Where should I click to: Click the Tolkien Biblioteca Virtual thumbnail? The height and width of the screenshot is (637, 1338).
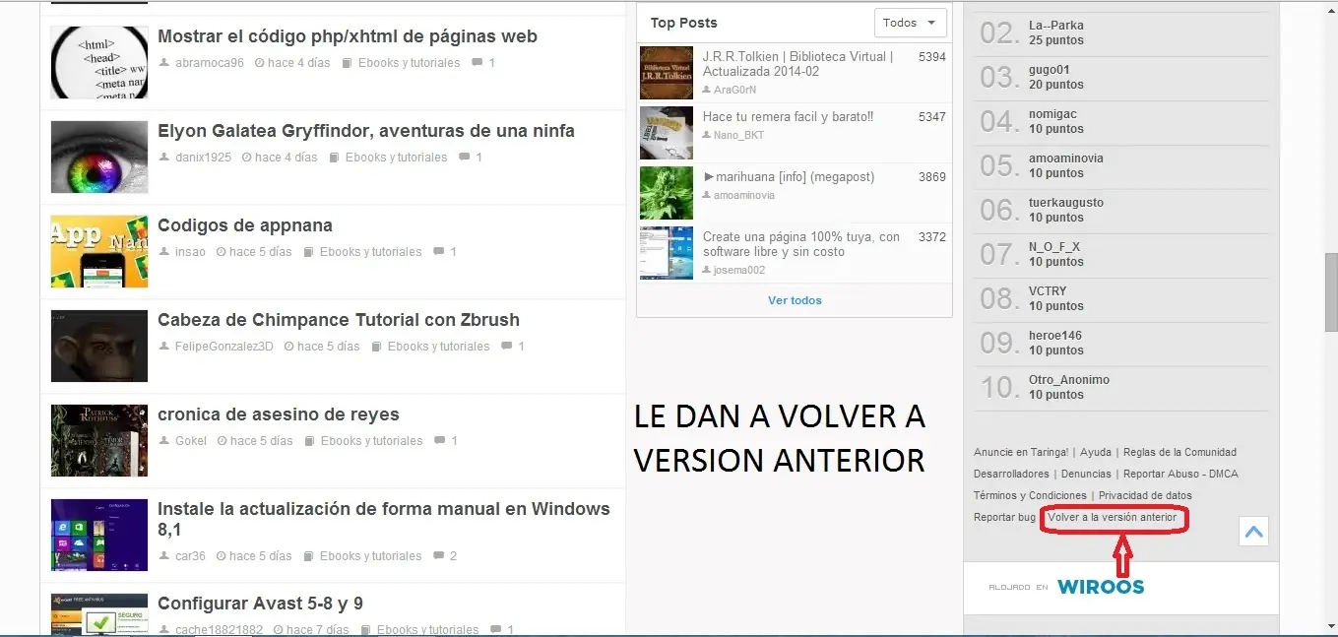[667, 73]
